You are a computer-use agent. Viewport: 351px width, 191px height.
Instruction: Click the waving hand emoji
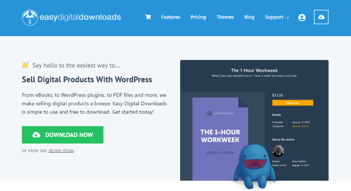pos(25,65)
